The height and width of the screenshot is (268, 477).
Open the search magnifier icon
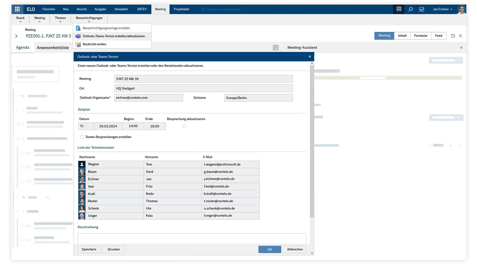(410, 9)
